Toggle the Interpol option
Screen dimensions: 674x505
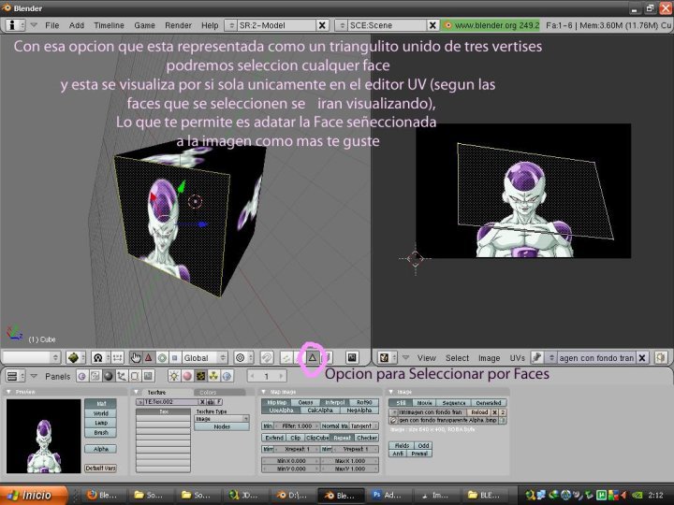pos(334,402)
